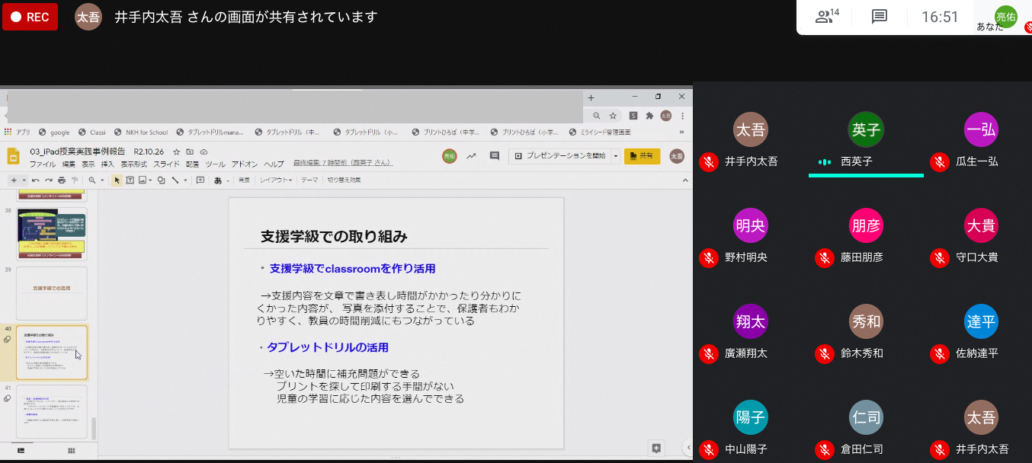Open the ミライシード管理画面 bookmark
1032x463 pixels.
click(x=600, y=132)
